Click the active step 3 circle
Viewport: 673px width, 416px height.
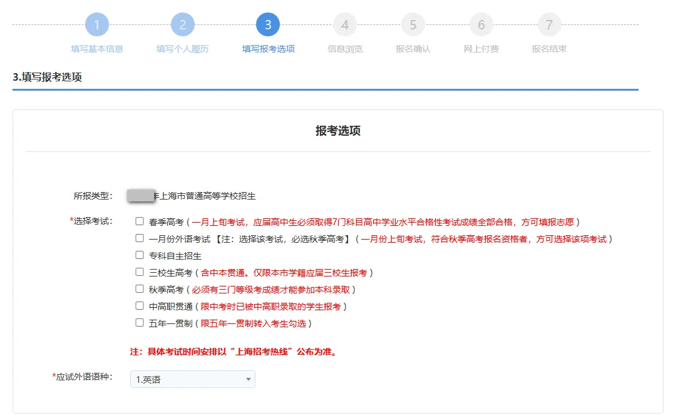point(268,25)
